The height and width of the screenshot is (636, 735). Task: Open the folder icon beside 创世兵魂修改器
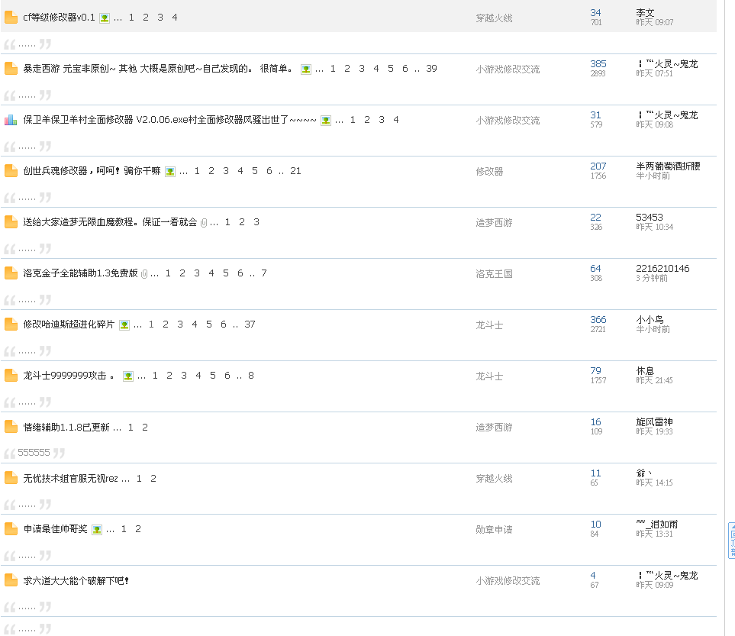[x=11, y=171]
